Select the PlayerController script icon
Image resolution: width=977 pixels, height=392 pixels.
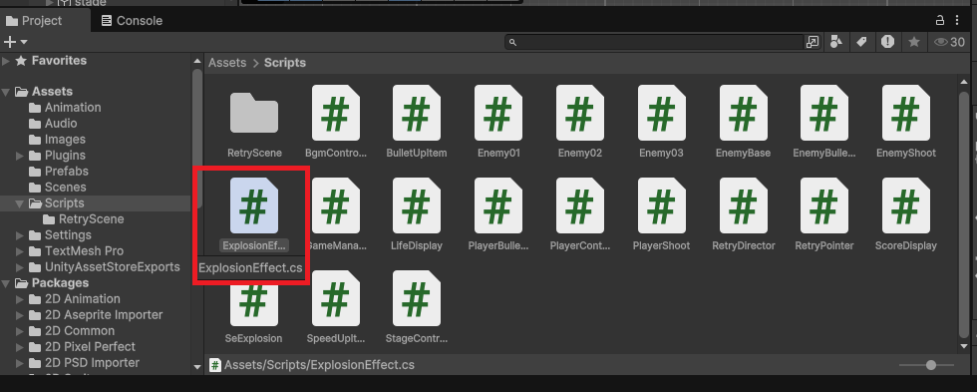tap(579, 205)
